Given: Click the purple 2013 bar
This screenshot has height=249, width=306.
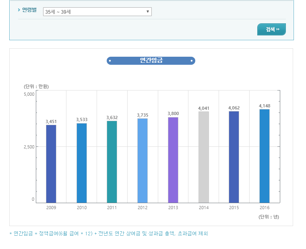Looking at the screenshot, I should tap(173, 160).
